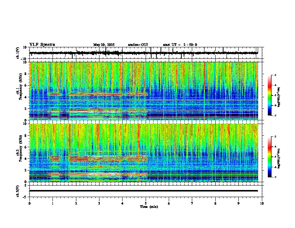Image resolution: width=295 pixels, height=228 pixels.
Task: Click time axis tick label "9"
Action: pyautogui.click(x=238, y=203)
